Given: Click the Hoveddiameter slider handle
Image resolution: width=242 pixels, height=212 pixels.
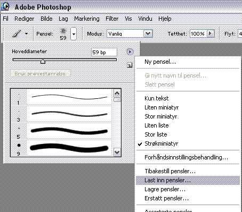Looking at the screenshot, I should [43, 61].
